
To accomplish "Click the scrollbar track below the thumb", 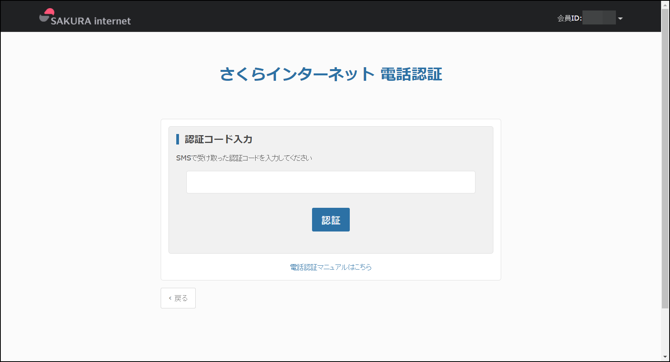I will [665, 330].
